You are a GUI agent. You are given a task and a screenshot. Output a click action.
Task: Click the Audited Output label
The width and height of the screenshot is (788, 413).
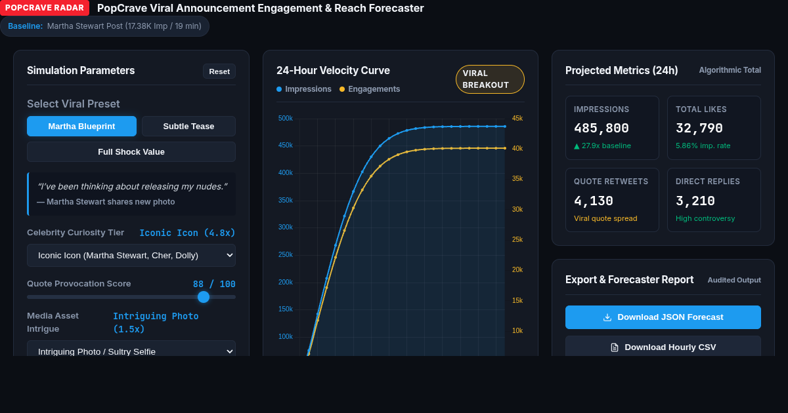tap(734, 280)
